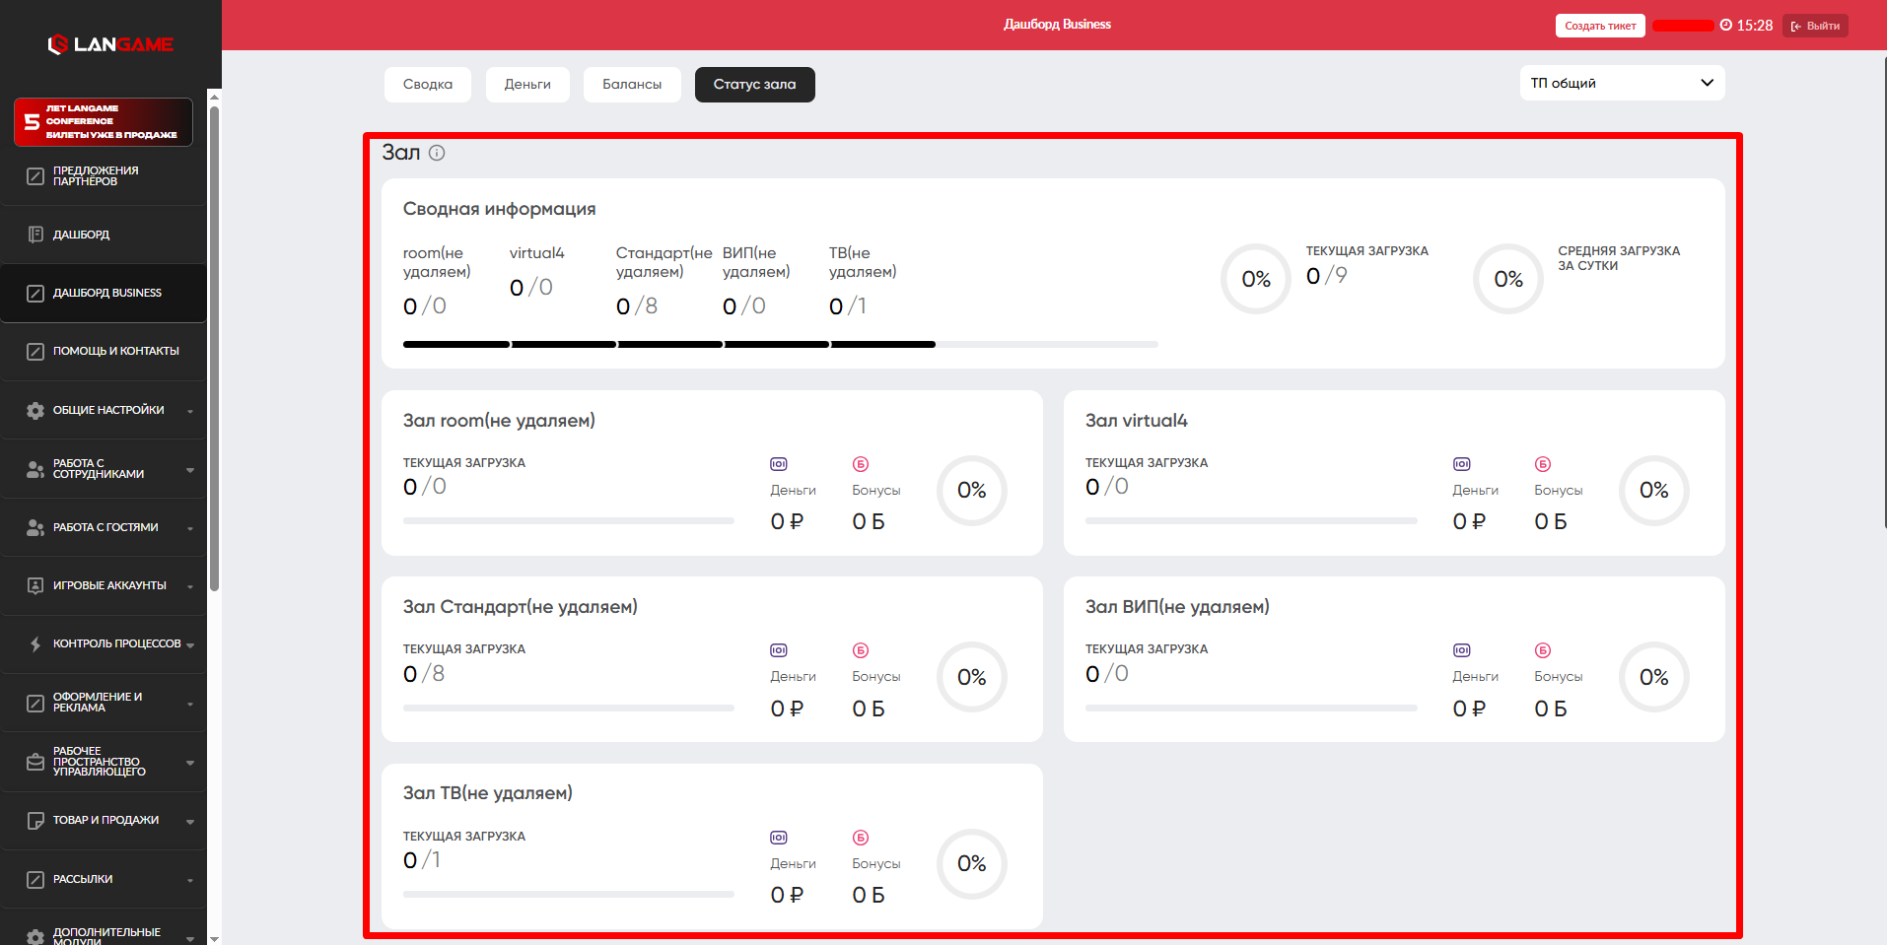Select the Деньги tab
The image size is (1887, 945).
[x=527, y=85]
